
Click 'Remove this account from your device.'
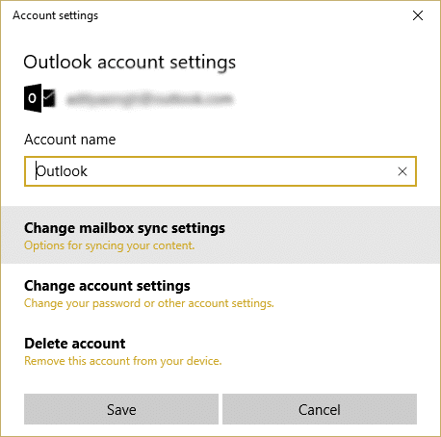123,361
